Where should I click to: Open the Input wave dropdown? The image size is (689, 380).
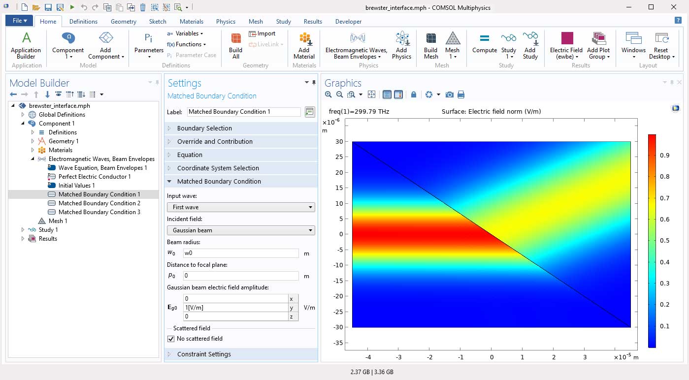click(241, 207)
